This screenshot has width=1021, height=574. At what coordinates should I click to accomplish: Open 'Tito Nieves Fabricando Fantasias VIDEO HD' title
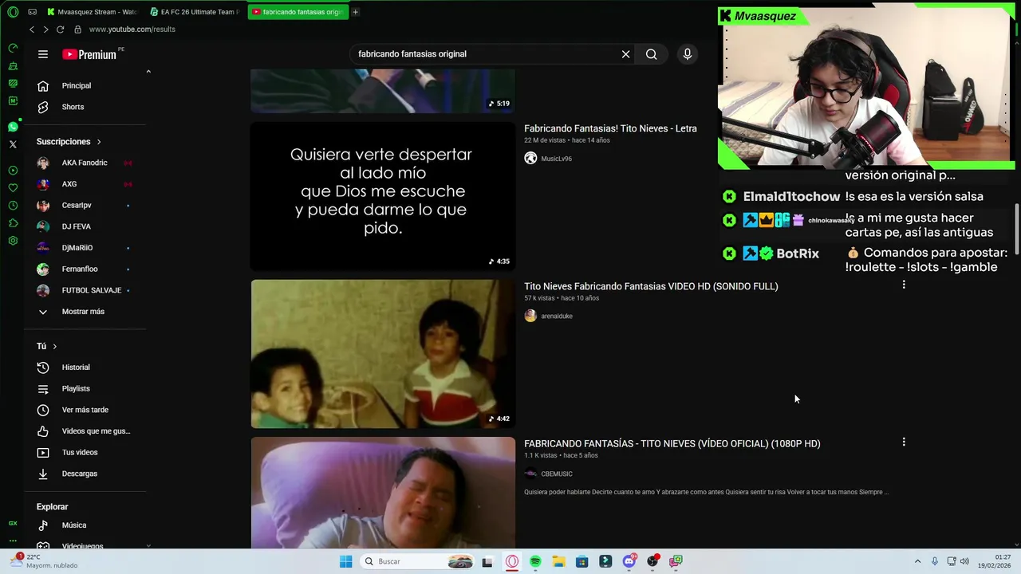651,286
